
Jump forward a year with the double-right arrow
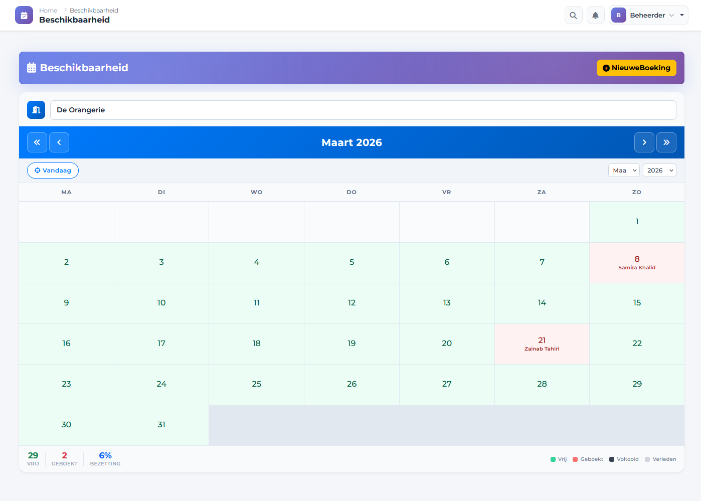pyautogui.click(x=666, y=142)
